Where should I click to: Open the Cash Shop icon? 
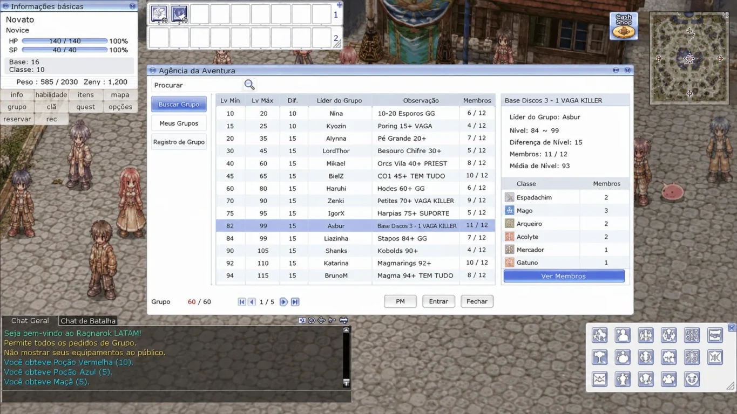pos(624,26)
